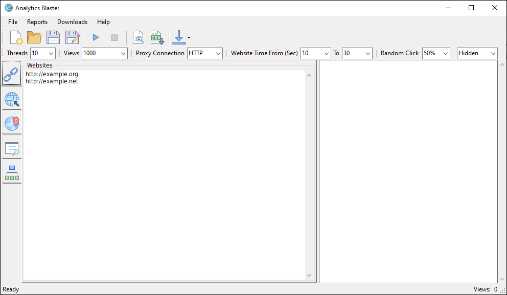Click the CSV export icon
Screen dimensions: 507x295
tap(157, 37)
